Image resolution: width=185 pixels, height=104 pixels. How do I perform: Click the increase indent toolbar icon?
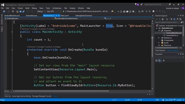point(143,12)
